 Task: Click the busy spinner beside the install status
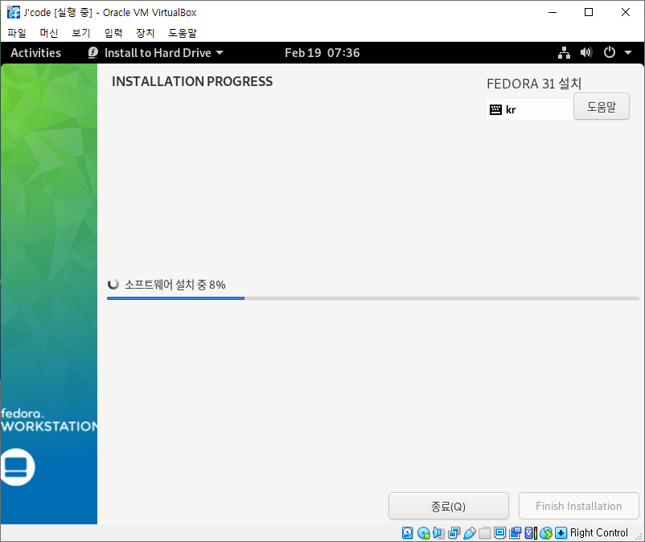click(x=113, y=284)
